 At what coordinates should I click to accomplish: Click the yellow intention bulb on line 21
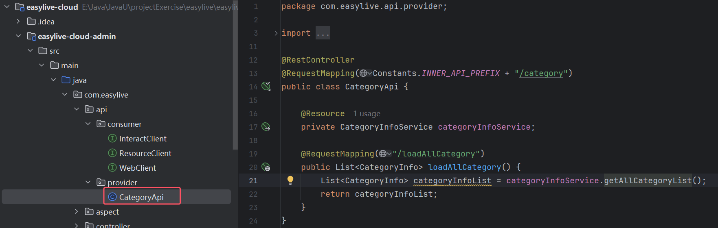(290, 180)
